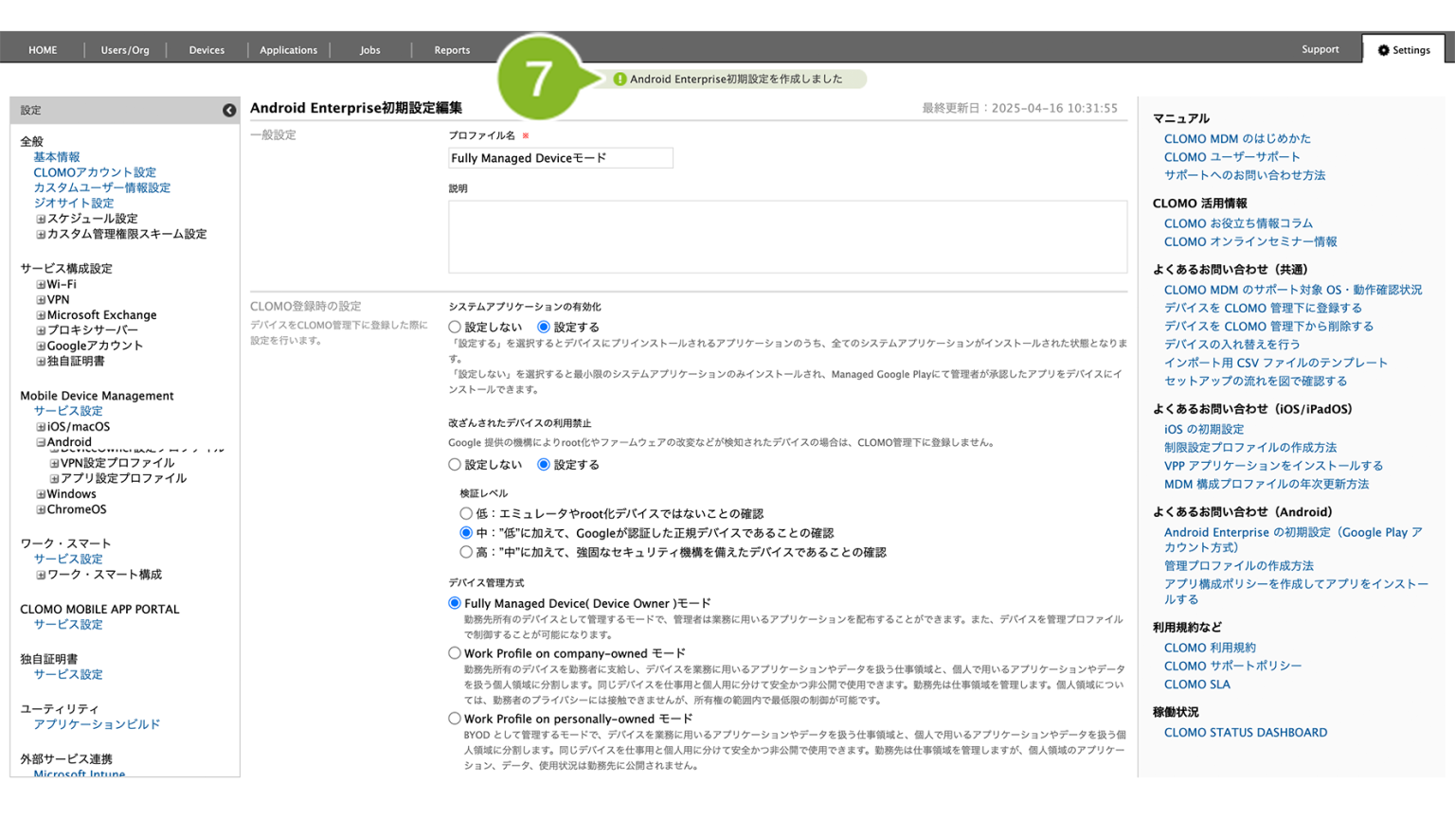The width and height of the screenshot is (1455, 818).
Task: Expand the iOS/macOS tree node
Action: 41,427
